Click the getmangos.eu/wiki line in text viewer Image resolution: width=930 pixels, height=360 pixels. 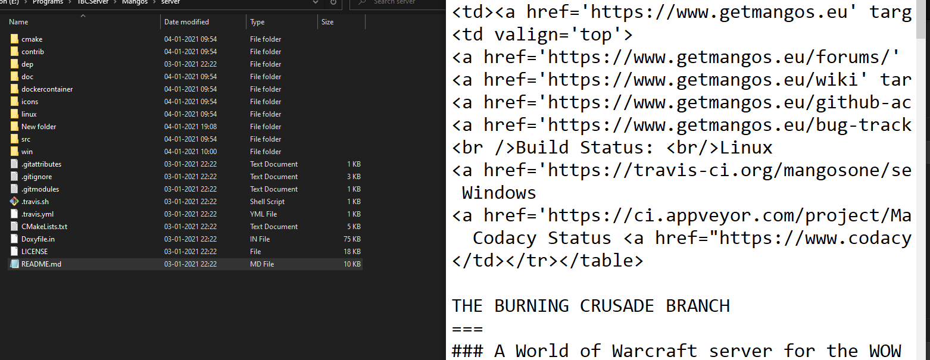coord(682,80)
